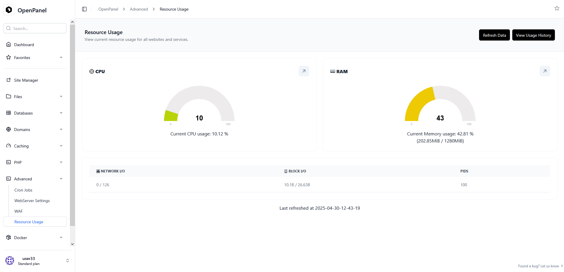Select Resource Usage submenu item
The image size is (564, 272).
coord(35,222)
